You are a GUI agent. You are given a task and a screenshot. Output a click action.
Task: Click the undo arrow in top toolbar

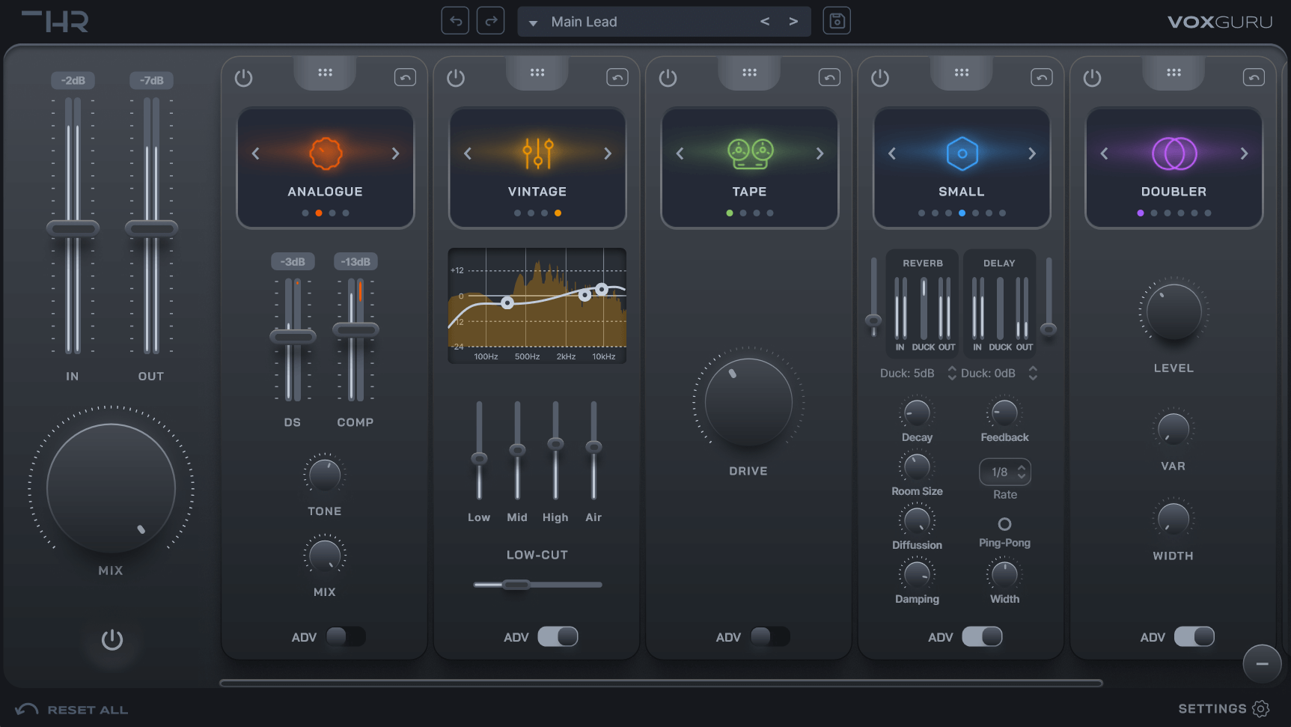(x=455, y=21)
